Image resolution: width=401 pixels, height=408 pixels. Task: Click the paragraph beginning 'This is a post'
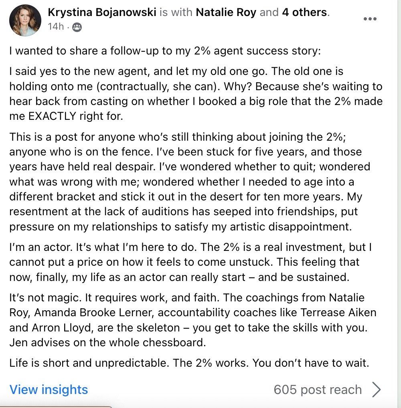click(190, 182)
